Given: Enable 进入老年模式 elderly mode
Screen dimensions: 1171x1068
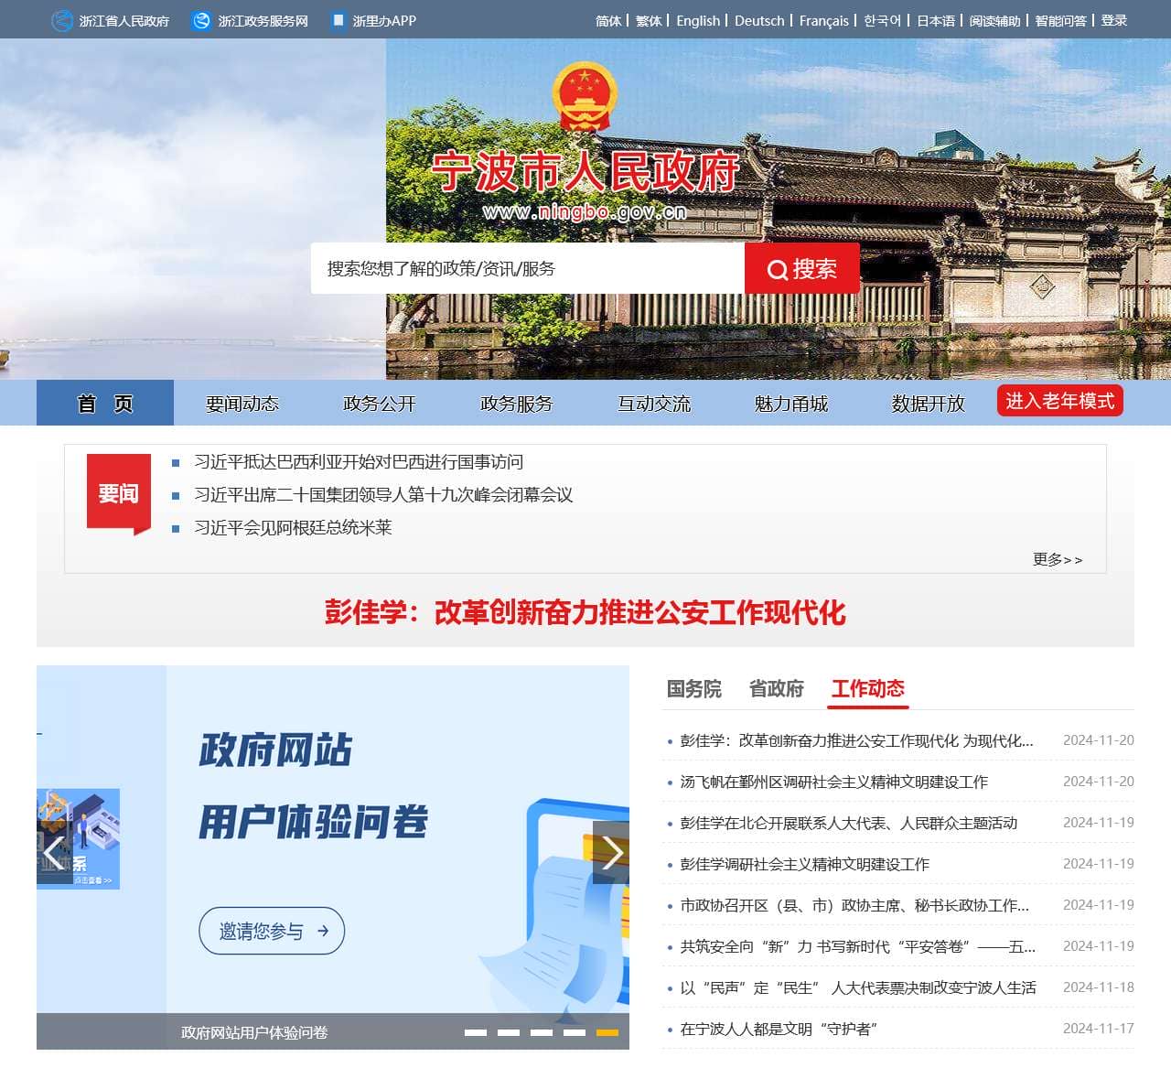Looking at the screenshot, I should (x=1059, y=400).
